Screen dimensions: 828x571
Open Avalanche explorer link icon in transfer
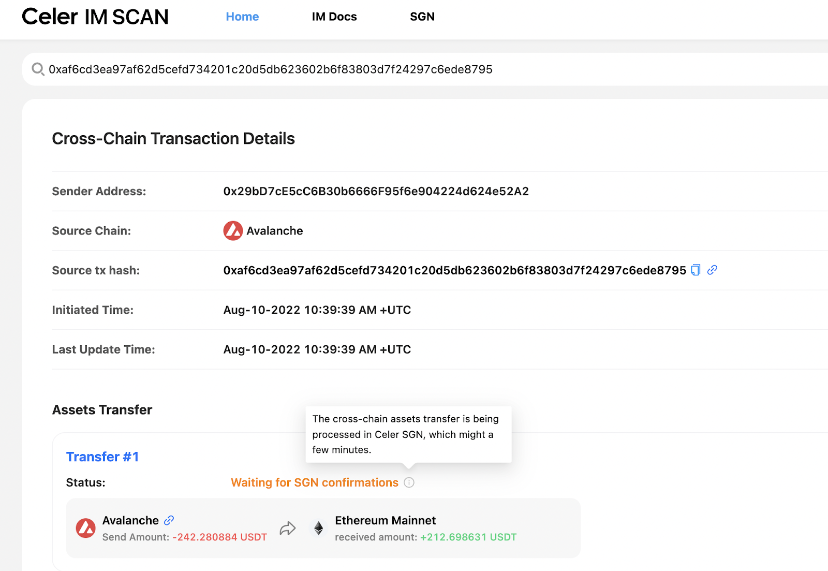point(169,520)
